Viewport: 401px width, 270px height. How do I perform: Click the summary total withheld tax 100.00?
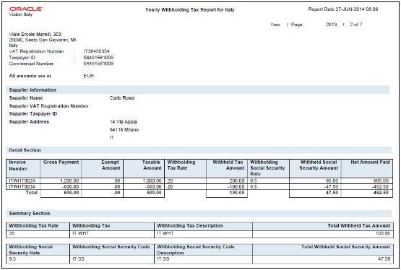tap(383, 233)
